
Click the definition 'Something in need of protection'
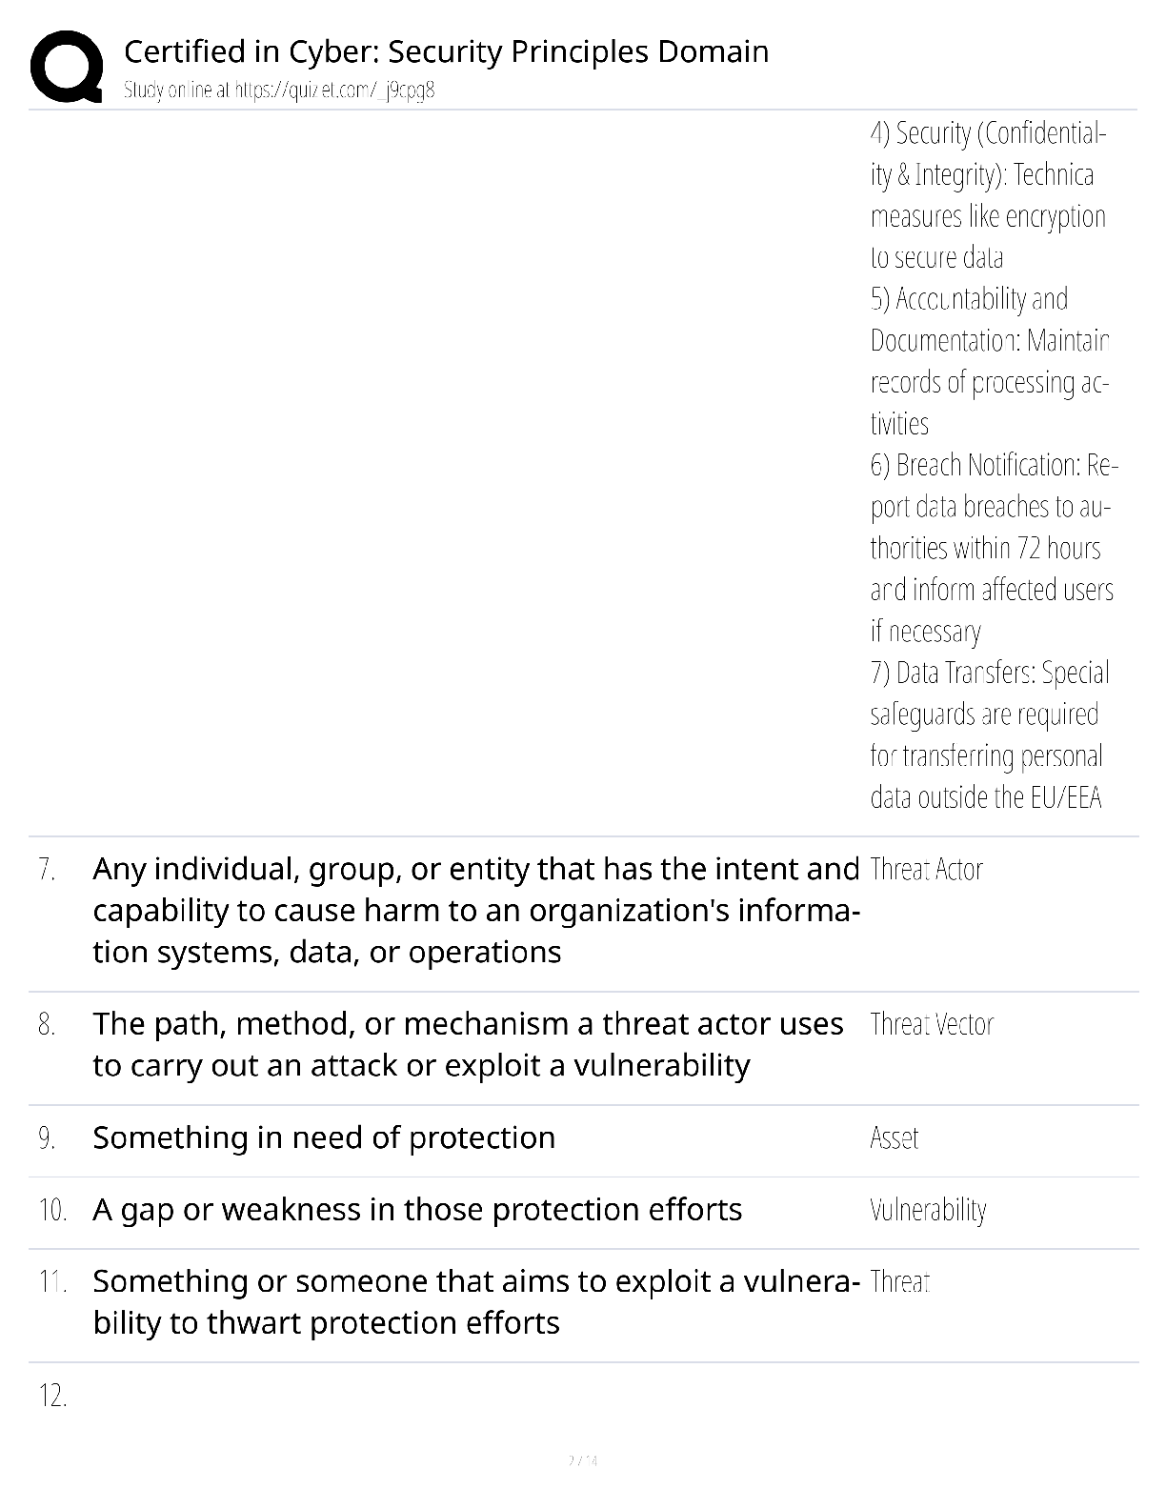coord(324,1137)
